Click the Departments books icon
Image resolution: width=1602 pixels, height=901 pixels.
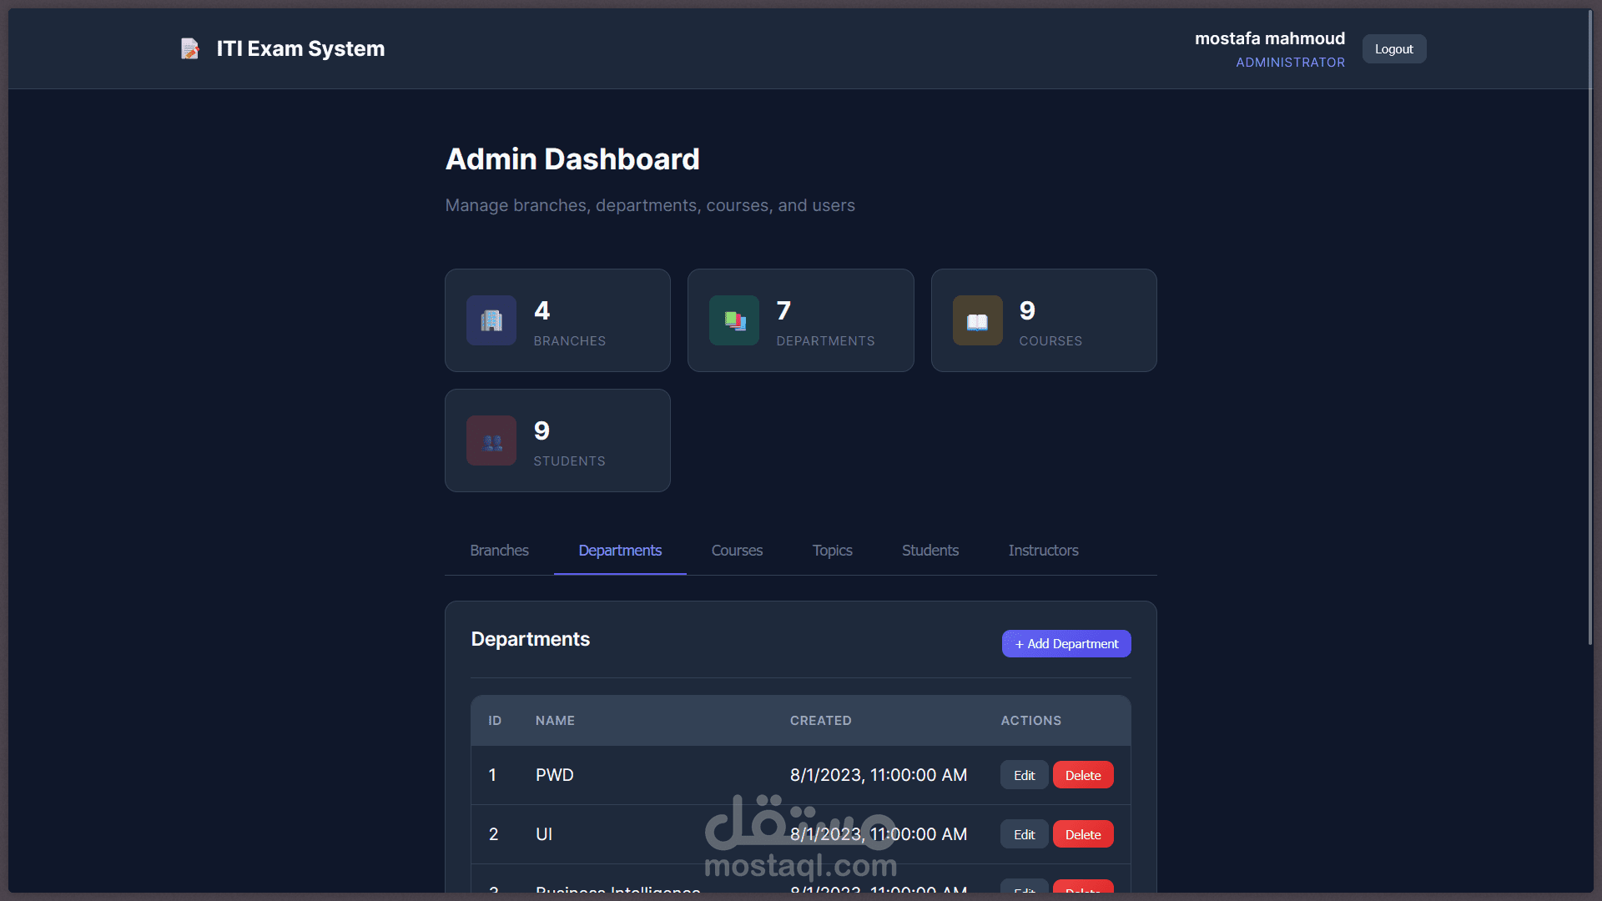pos(734,320)
